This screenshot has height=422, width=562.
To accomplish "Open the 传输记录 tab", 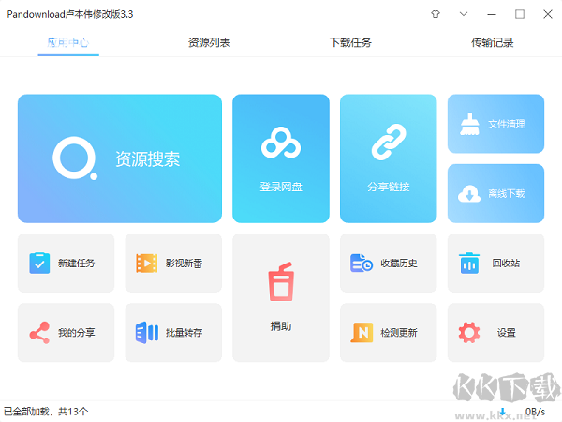I will click(x=493, y=43).
